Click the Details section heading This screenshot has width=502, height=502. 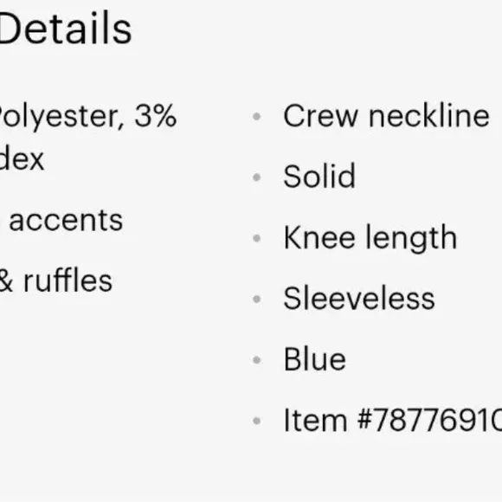66,29
